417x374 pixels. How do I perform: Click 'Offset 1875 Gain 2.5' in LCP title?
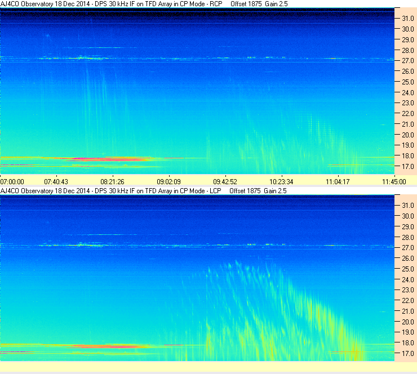tap(258, 191)
